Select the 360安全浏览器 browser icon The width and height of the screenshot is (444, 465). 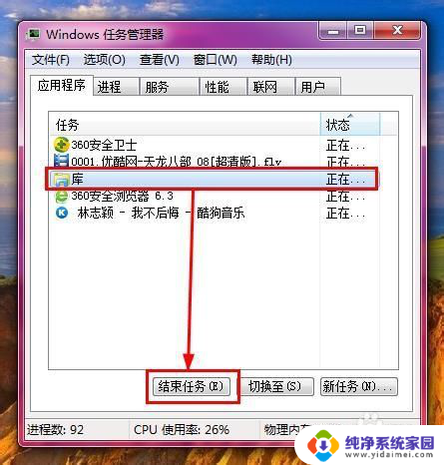tap(62, 196)
